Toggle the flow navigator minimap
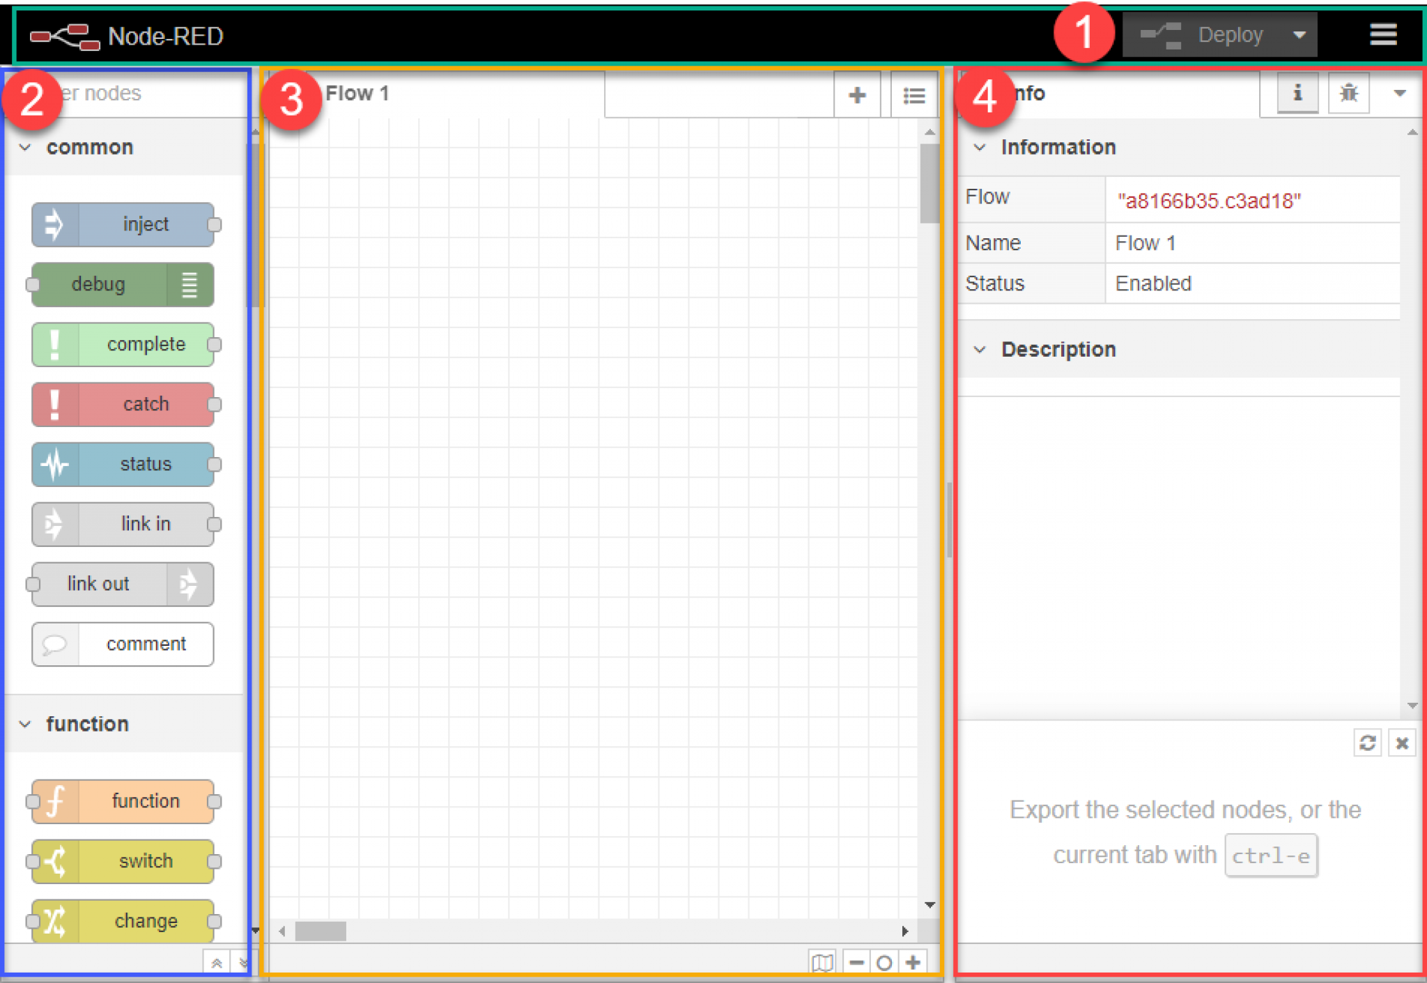Viewport: 1427px width, 983px height. click(823, 962)
